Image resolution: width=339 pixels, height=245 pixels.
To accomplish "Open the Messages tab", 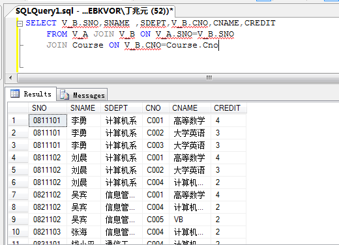I will tap(82, 95).
